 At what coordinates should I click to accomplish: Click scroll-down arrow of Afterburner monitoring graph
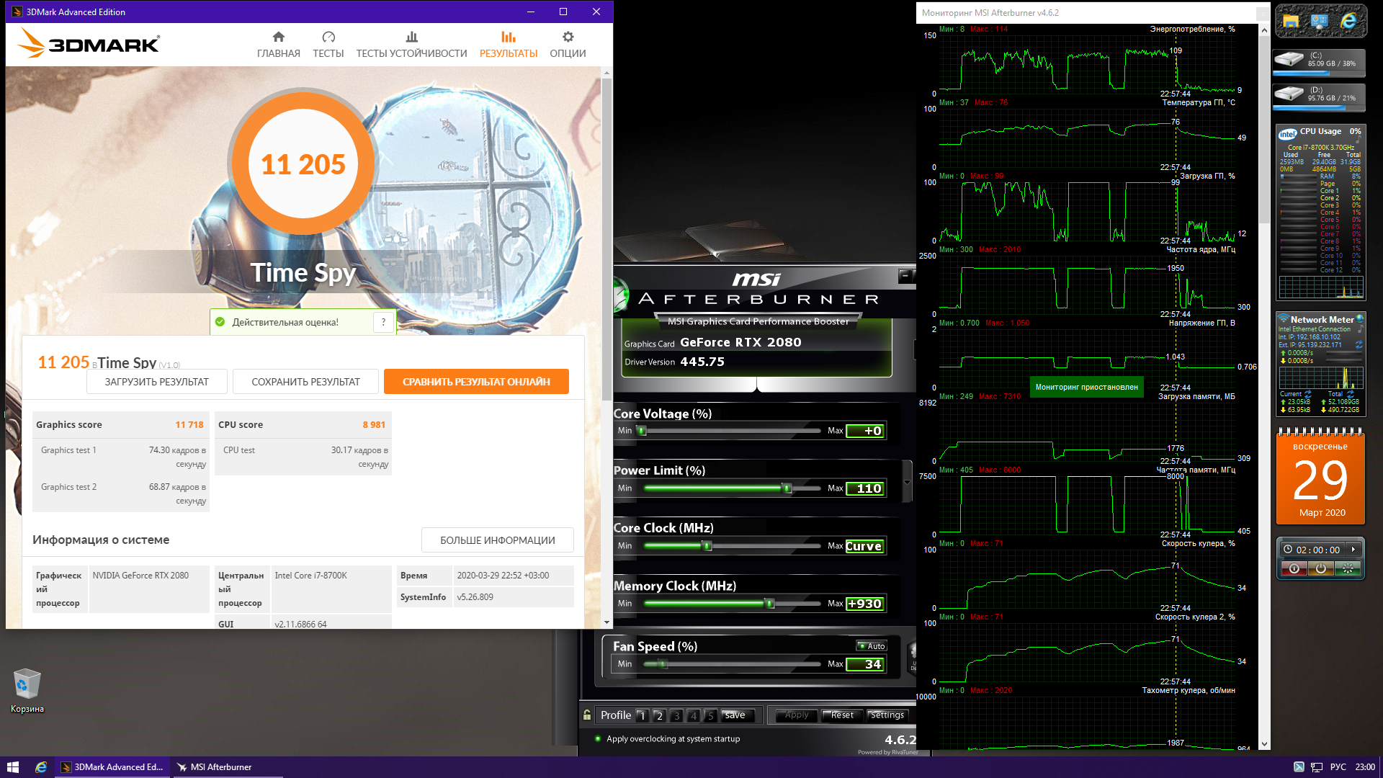tap(1264, 744)
